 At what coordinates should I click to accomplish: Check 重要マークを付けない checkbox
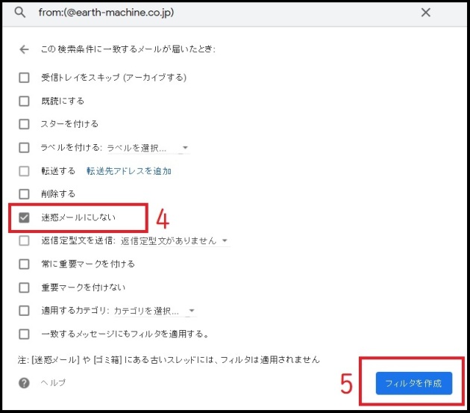pos(24,288)
